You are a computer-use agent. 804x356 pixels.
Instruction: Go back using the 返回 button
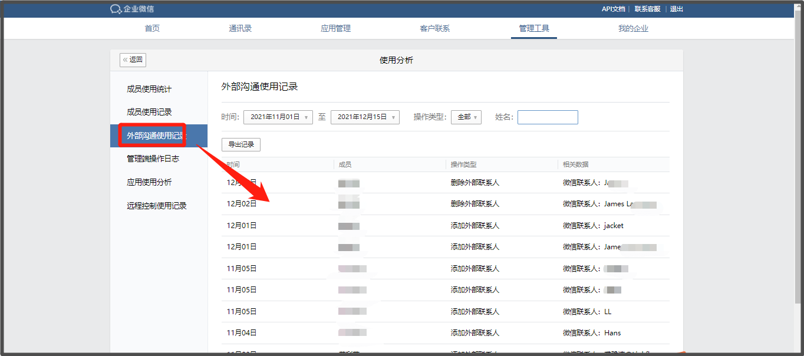click(x=133, y=60)
